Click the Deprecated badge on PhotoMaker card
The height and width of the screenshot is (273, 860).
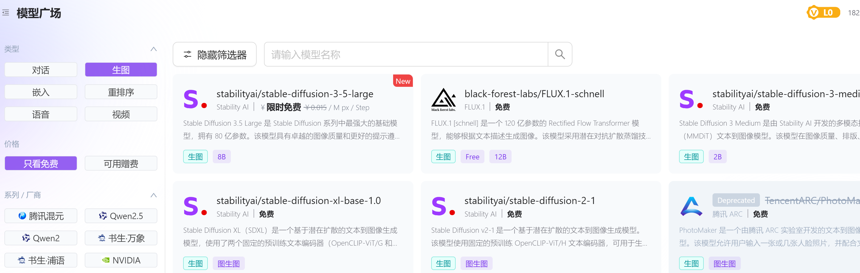[736, 200]
